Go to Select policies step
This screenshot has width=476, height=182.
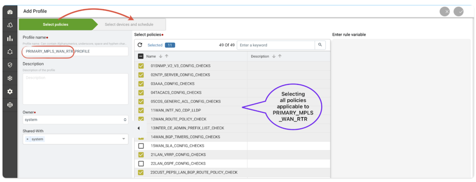[56, 25]
